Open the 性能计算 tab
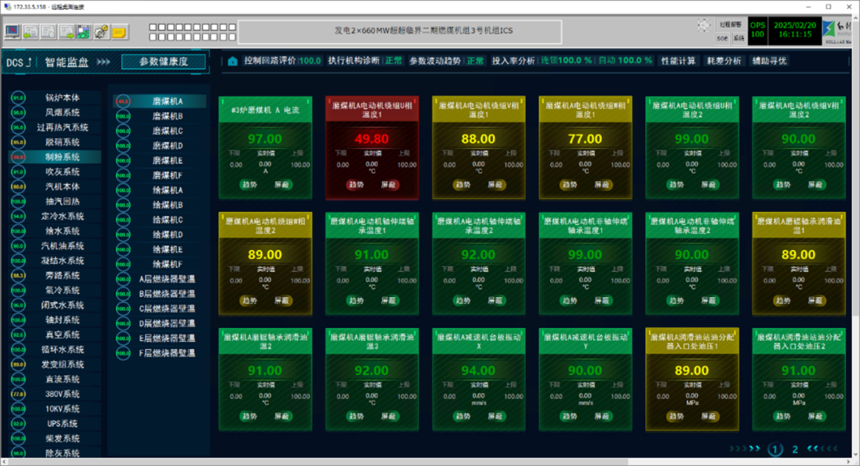This screenshot has height=466, width=860. 678,61
